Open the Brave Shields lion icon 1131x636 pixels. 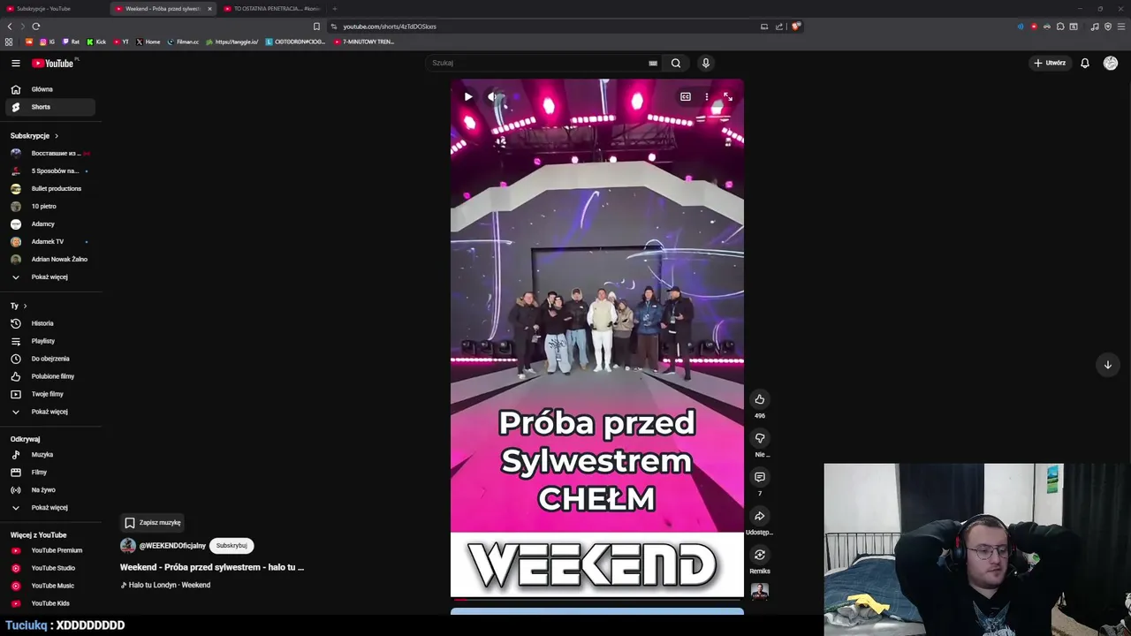click(x=795, y=26)
